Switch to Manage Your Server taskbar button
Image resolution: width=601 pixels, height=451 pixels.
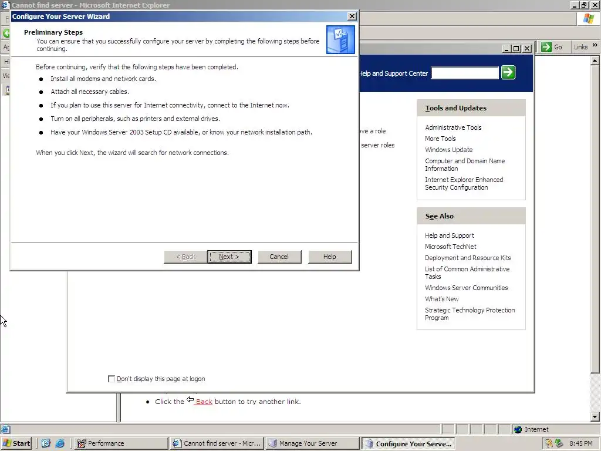click(x=312, y=443)
